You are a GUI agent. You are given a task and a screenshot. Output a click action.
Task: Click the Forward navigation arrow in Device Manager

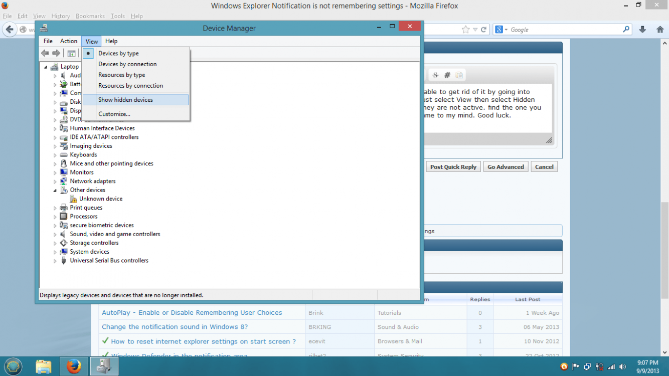tap(56, 54)
